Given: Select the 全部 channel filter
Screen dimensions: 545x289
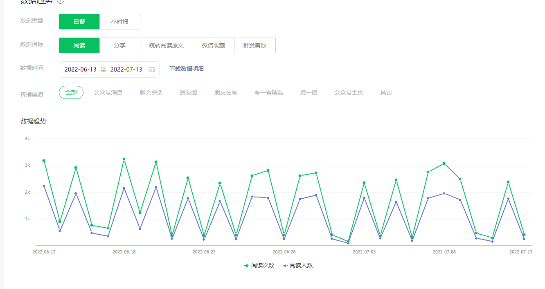Looking at the screenshot, I should click(x=71, y=92).
